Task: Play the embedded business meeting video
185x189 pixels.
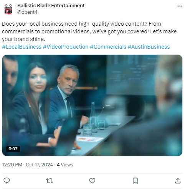Action: pyautogui.click(x=92, y=105)
